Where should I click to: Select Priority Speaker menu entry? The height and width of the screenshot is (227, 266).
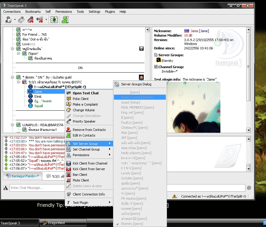89,121
